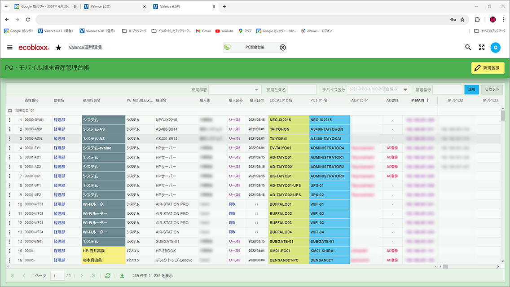
Task: Download the grid data
Action: point(122,276)
